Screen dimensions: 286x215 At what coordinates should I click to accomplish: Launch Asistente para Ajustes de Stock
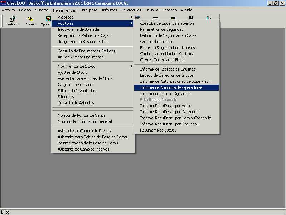click(93, 78)
